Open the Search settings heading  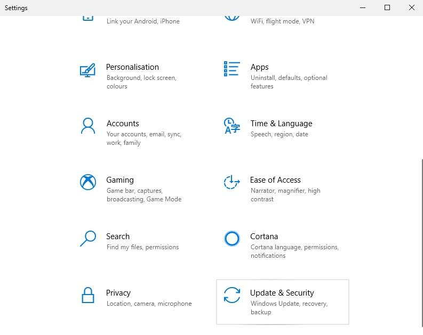(118, 236)
